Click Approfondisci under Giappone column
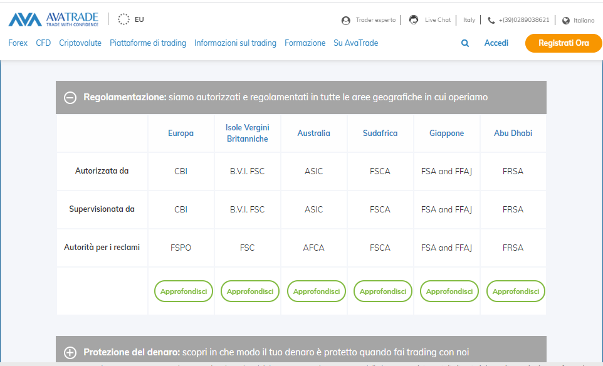This screenshot has width=603, height=366. (449, 291)
